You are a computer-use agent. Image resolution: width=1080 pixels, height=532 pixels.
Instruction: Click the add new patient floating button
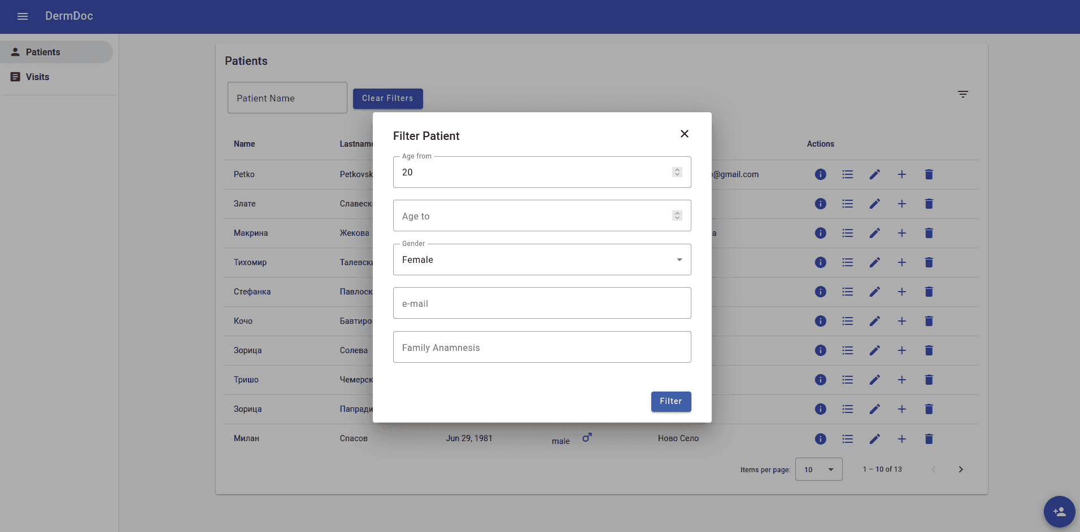click(x=1059, y=512)
